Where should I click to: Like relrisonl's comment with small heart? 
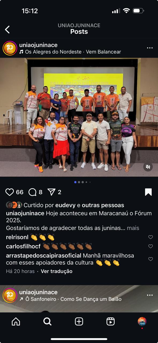(x=151, y=237)
